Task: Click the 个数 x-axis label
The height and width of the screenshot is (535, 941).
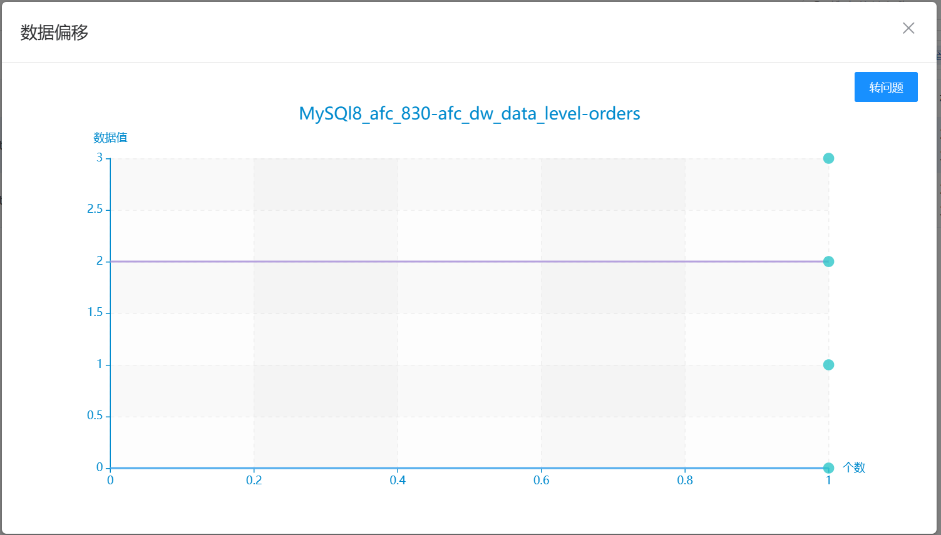Action: click(x=854, y=467)
